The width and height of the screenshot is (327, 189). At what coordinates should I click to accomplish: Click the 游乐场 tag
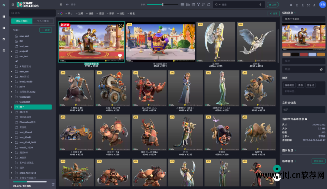click(x=310, y=85)
